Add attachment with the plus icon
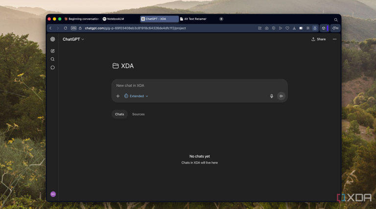Screen dimensions: 376x209 (x=118, y=96)
